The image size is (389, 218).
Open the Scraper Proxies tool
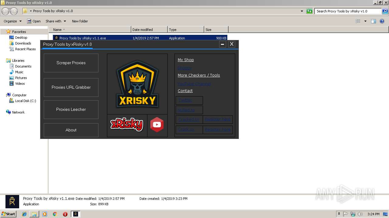pyautogui.click(x=71, y=63)
